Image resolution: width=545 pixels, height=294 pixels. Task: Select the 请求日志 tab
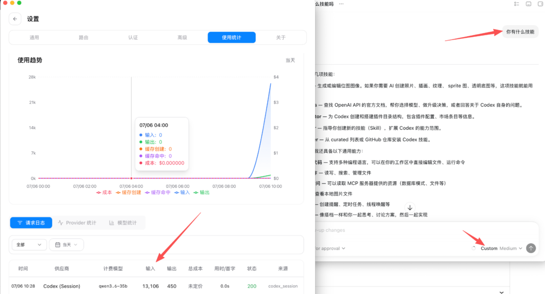point(31,223)
